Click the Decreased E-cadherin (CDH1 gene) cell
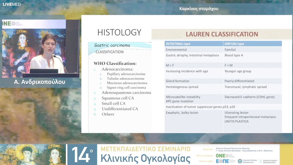Screen dimensions: 293x165 click(x=249, y=97)
